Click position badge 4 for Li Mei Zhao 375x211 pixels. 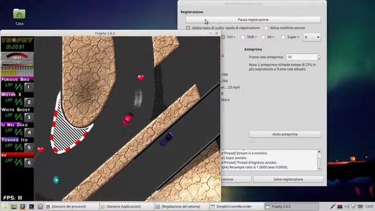[x=29, y=132]
